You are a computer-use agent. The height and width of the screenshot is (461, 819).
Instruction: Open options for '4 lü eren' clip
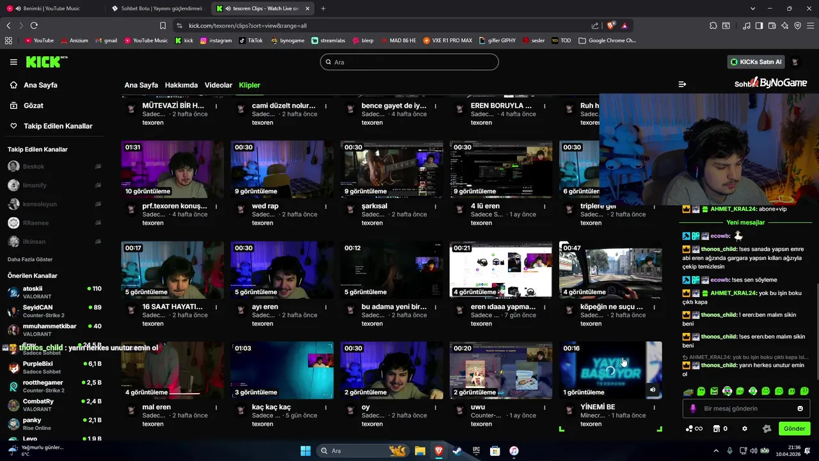tap(545, 207)
